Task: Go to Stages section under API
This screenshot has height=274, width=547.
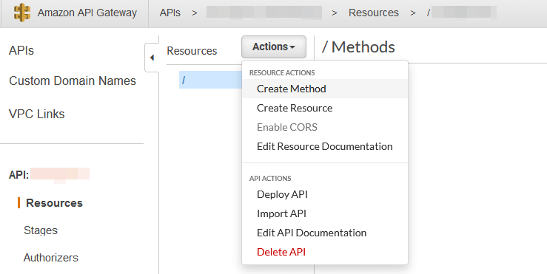Action: (x=41, y=230)
